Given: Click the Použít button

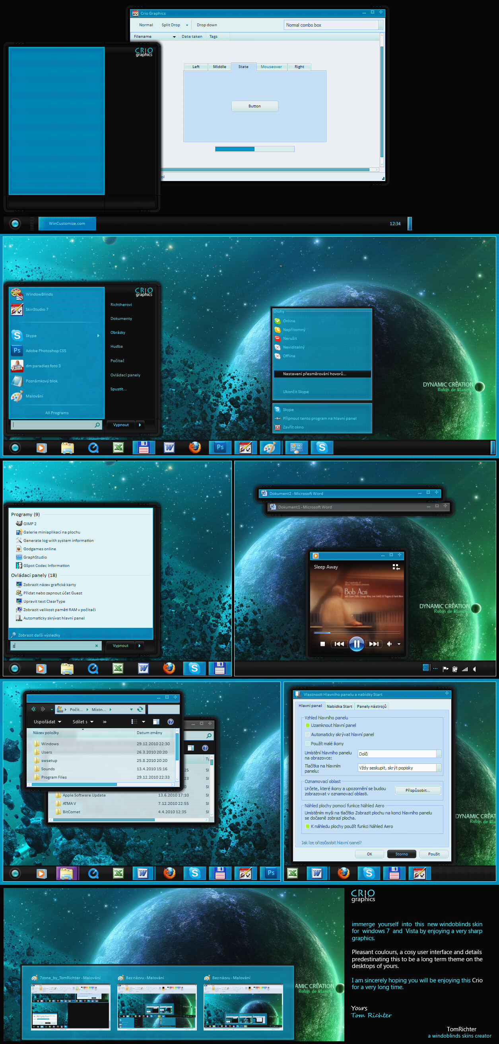Looking at the screenshot, I should click(434, 853).
